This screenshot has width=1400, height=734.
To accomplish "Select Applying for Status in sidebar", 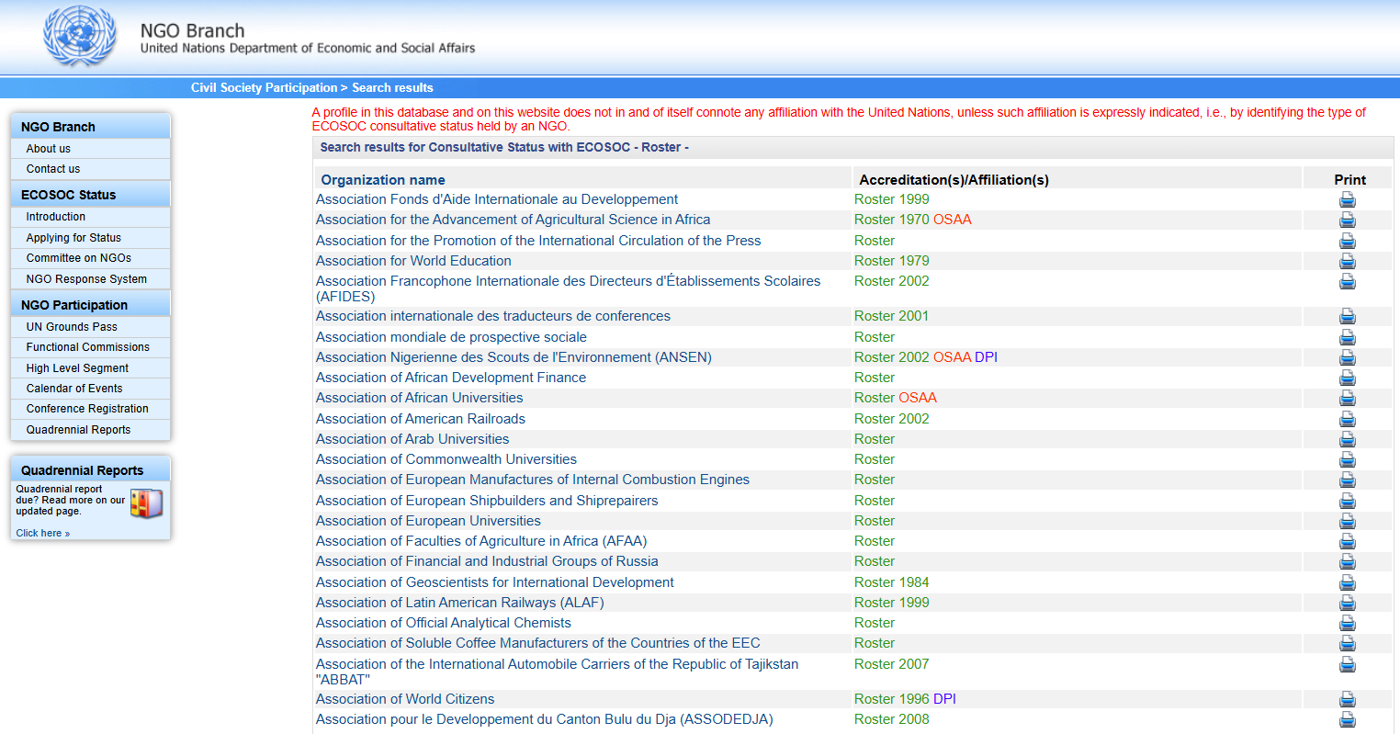I will point(73,238).
